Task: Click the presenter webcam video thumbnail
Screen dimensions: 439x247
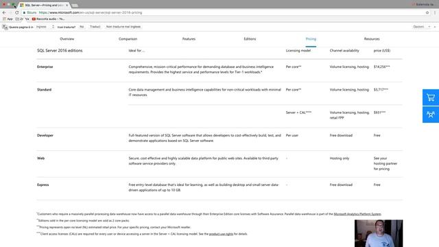Action: [x=379, y=233]
